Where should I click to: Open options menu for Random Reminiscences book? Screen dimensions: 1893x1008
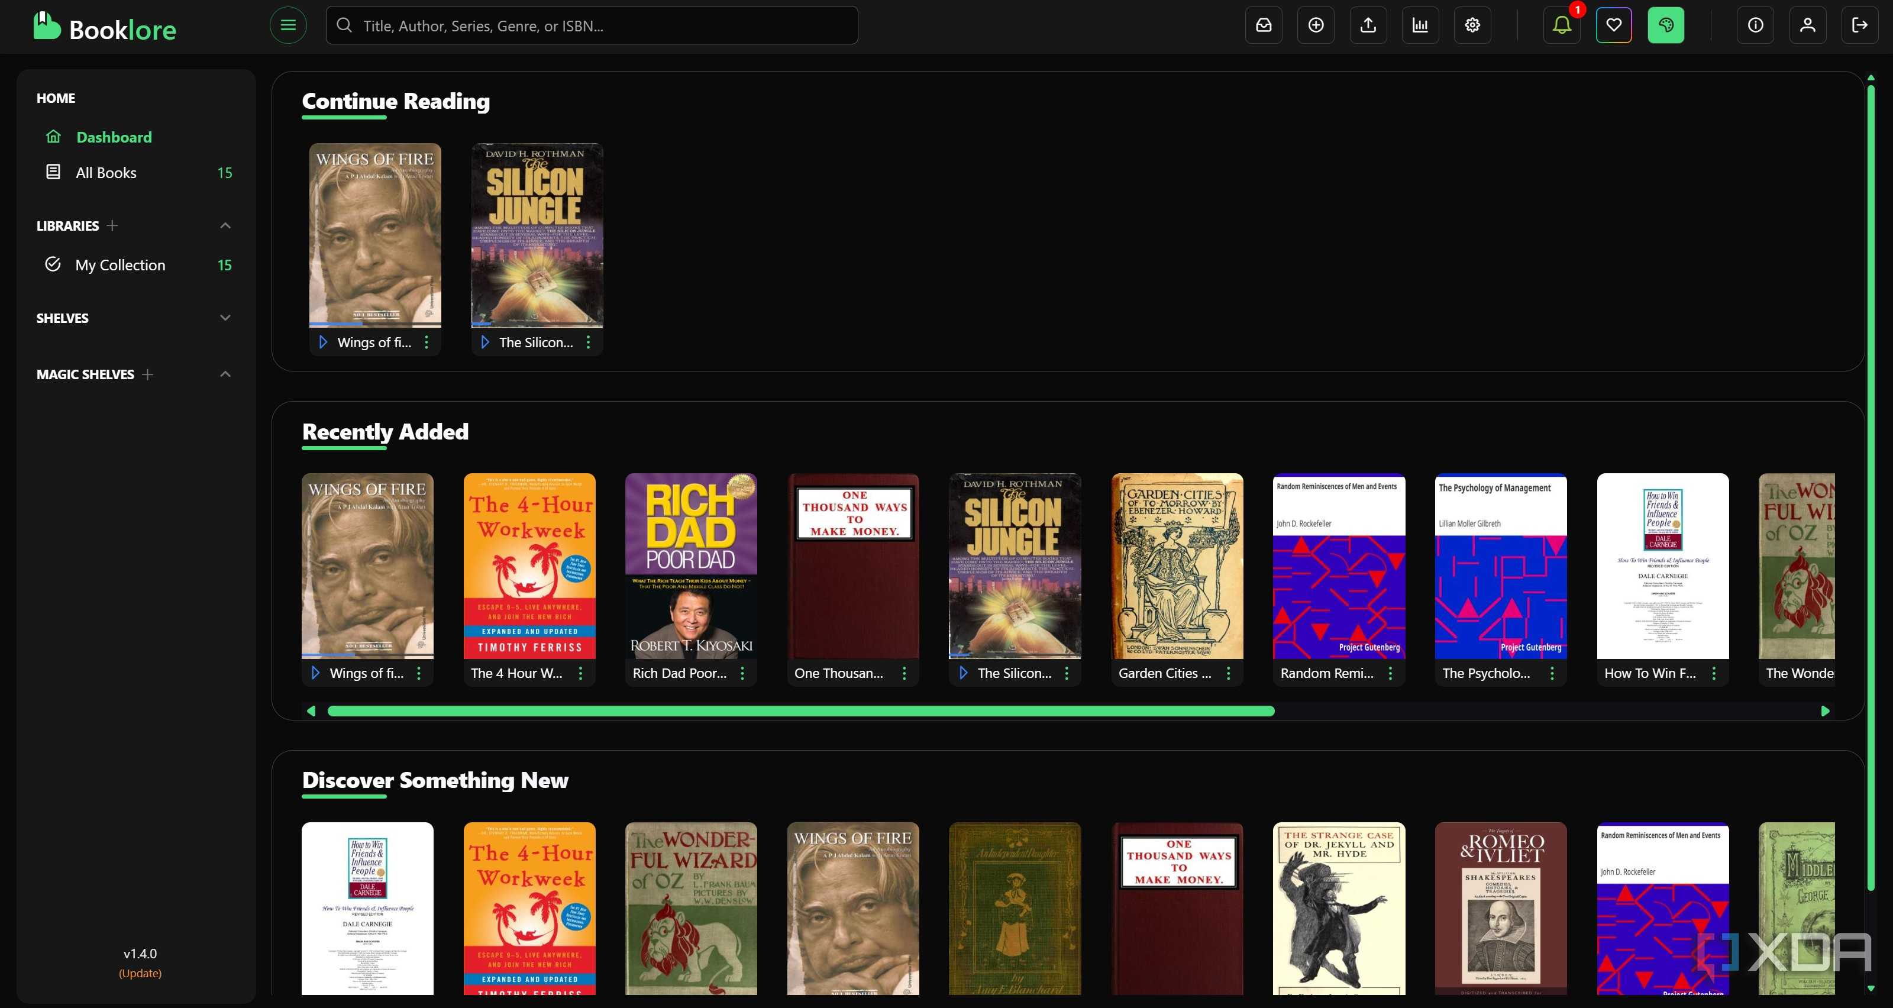[x=1390, y=673]
